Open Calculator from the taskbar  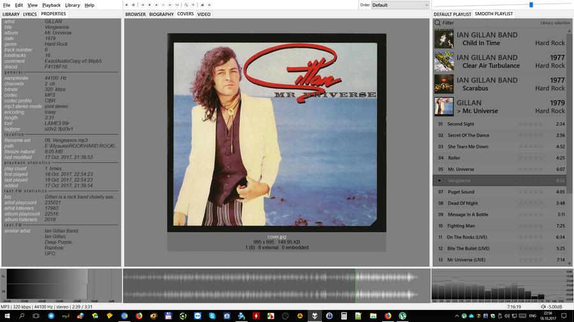coord(344,316)
